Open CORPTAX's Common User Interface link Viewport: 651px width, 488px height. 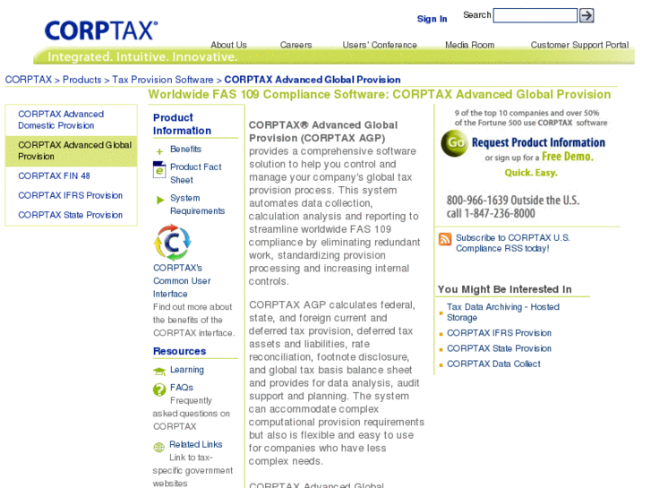(x=182, y=281)
